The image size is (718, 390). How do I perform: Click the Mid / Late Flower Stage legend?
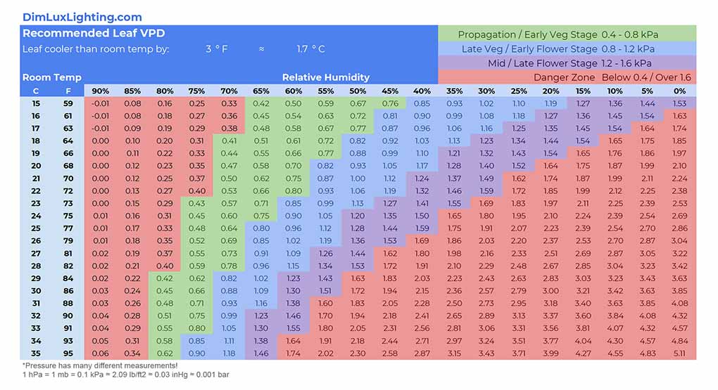(x=567, y=63)
